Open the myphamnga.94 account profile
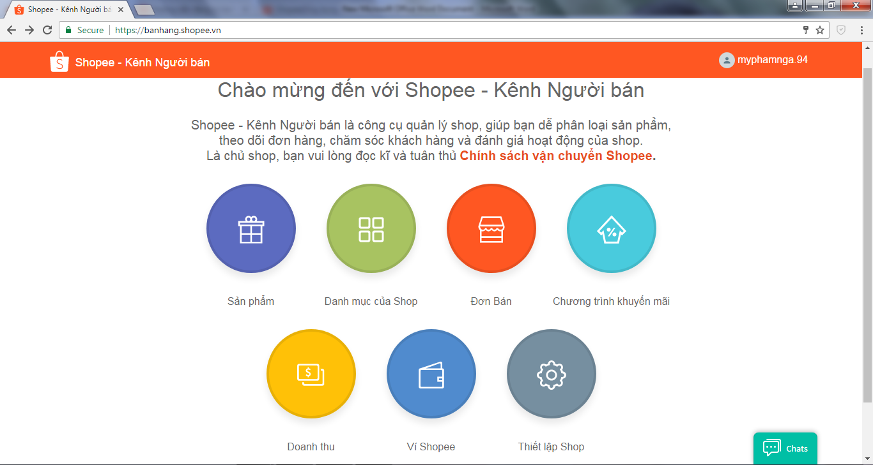Screen dimensions: 873x465 (x=764, y=59)
